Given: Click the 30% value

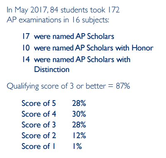Looking at the screenshot, I should coord(79,114).
